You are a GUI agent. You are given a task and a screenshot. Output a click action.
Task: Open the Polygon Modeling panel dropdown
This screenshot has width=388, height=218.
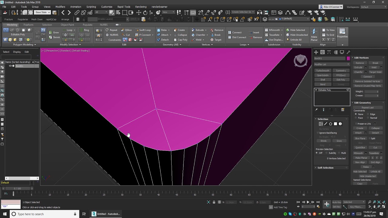[x=24, y=45]
